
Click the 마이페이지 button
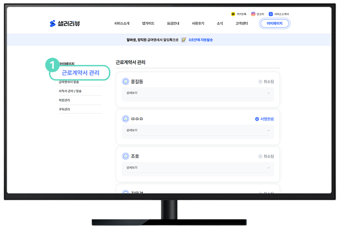(274, 23)
